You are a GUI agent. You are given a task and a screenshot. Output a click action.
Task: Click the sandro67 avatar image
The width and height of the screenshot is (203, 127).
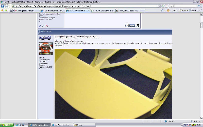coord(46,49)
